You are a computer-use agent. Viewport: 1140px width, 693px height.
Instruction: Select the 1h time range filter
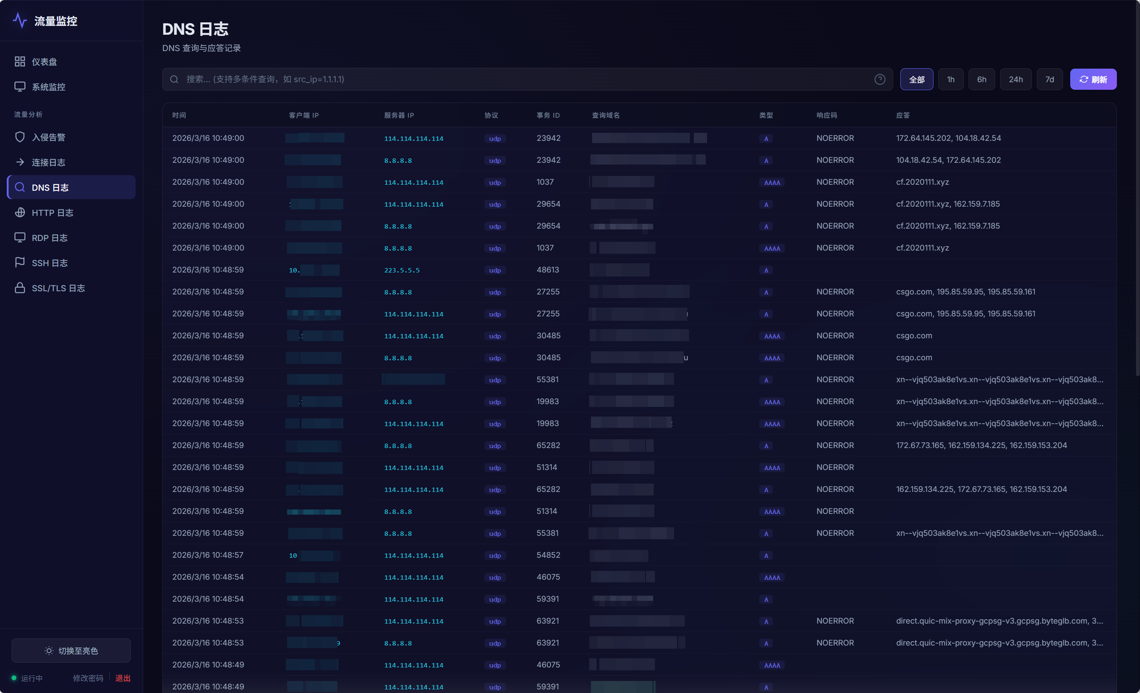coord(950,79)
